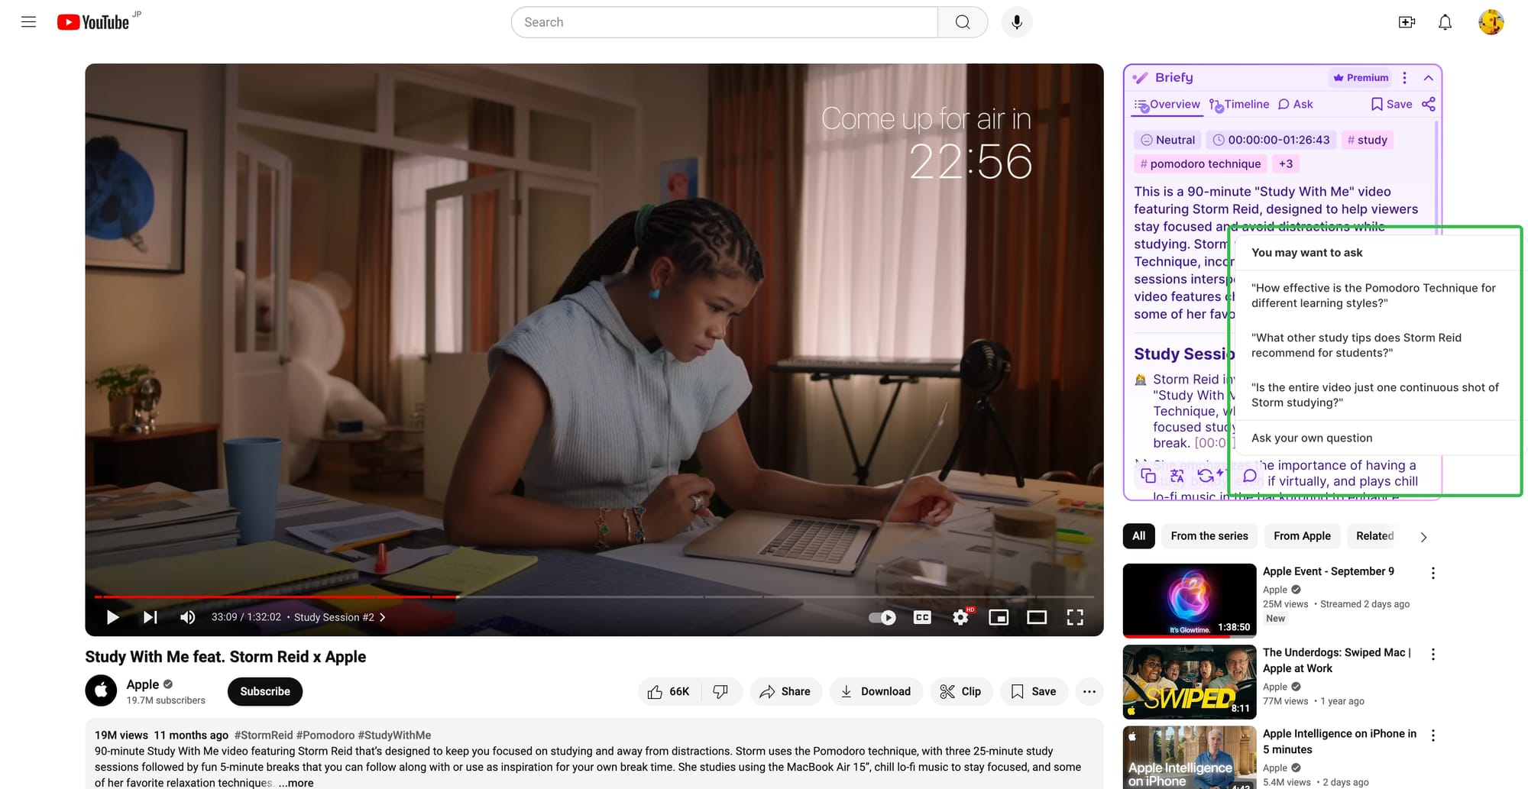The width and height of the screenshot is (1528, 789).
Task: Select the Related filter chip
Action: coord(1374,536)
